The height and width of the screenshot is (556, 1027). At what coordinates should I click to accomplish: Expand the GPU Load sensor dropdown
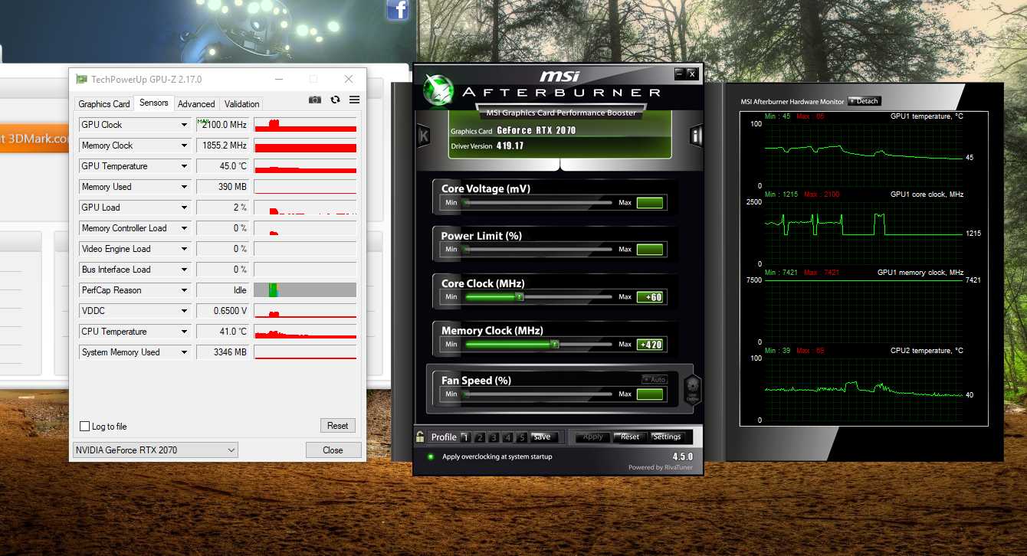(x=184, y=208)
